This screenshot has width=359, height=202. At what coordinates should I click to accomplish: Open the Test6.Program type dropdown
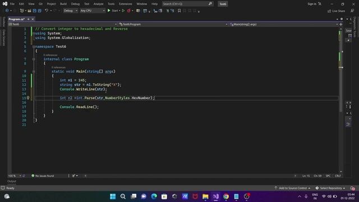pyautogui.click(x=173, y=24)
